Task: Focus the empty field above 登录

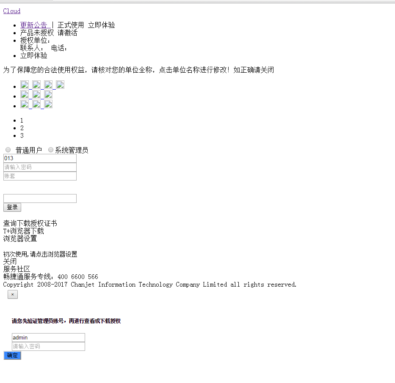Action: 40,198
